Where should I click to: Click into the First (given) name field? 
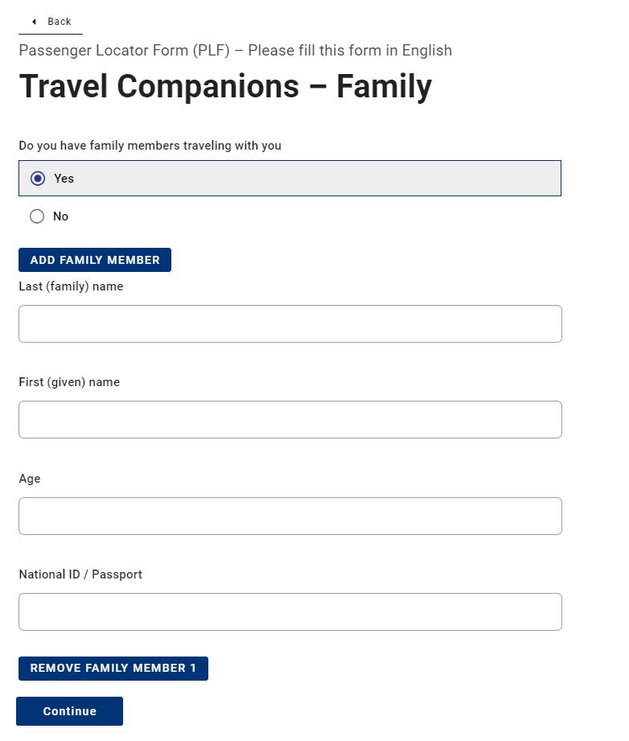click(x=290, y=420)
